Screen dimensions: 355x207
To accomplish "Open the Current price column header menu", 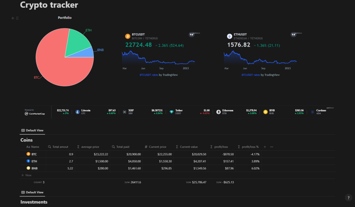I will coord(155,147).
